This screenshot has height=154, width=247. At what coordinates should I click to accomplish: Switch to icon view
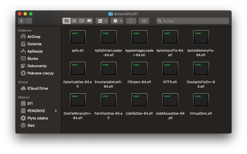pos(66,21)
